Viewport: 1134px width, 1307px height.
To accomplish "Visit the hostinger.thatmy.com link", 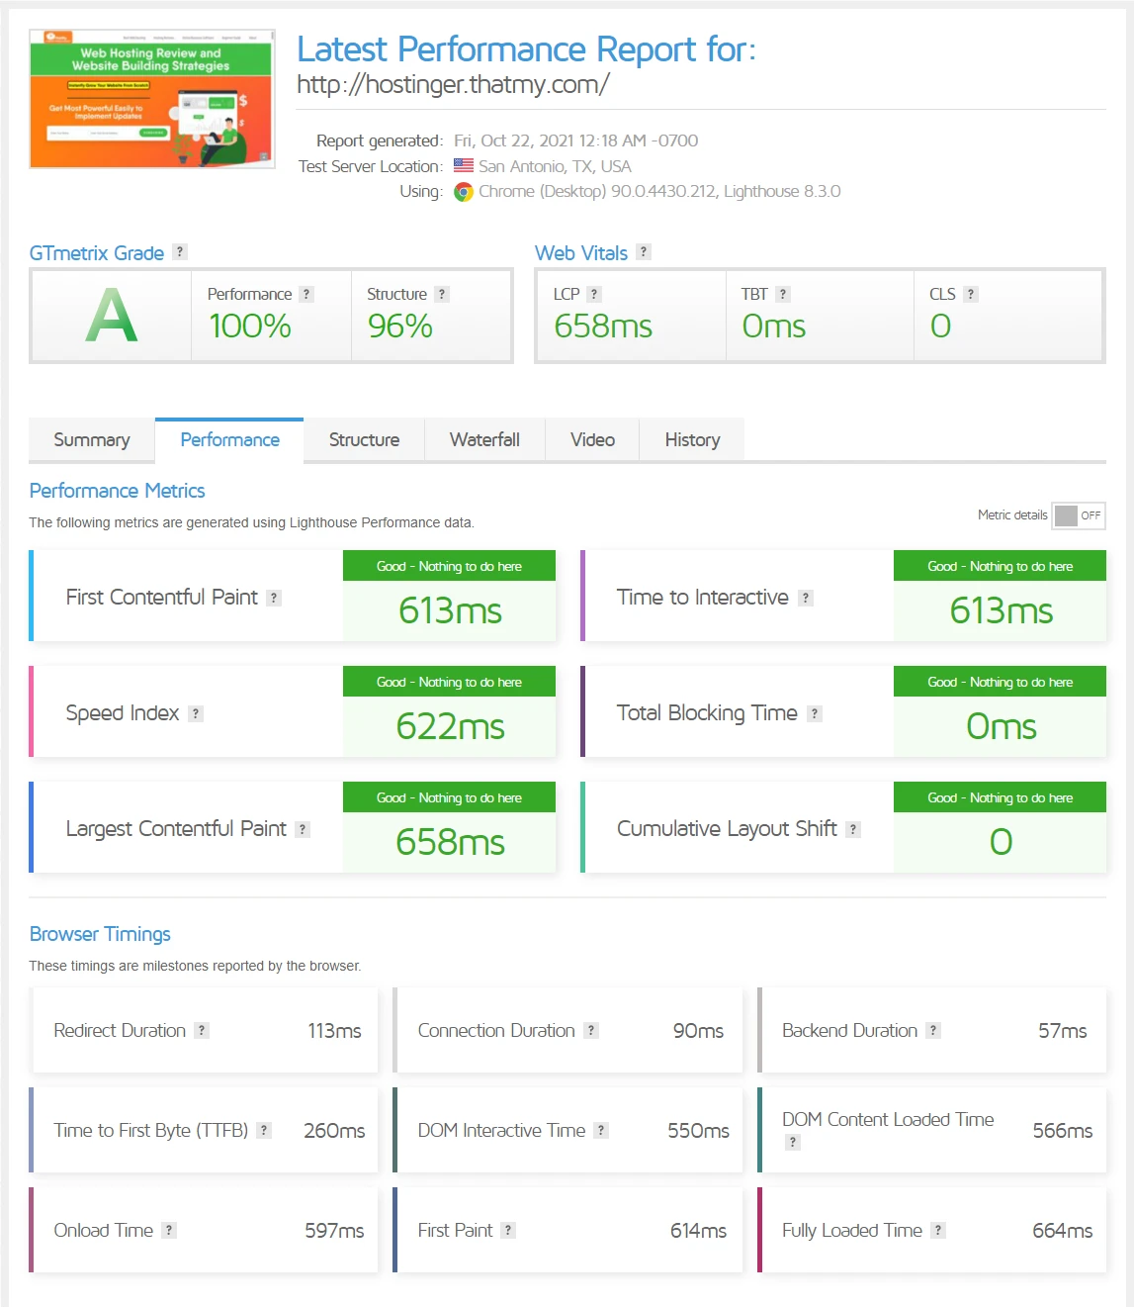I will click(453, 84).
